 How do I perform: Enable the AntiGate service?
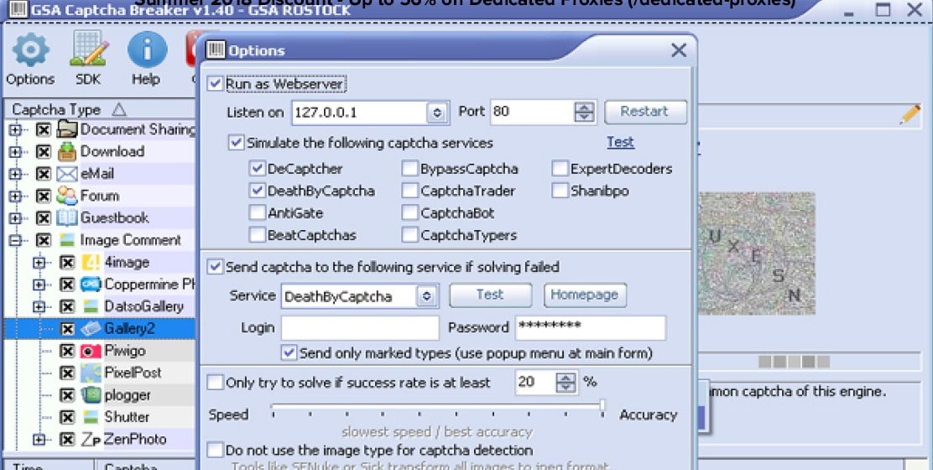click(257, 213)
